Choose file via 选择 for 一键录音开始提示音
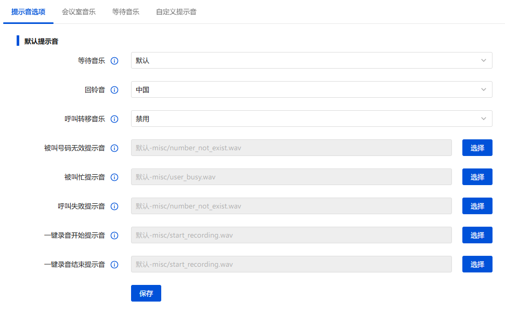 tap(477, 235)
